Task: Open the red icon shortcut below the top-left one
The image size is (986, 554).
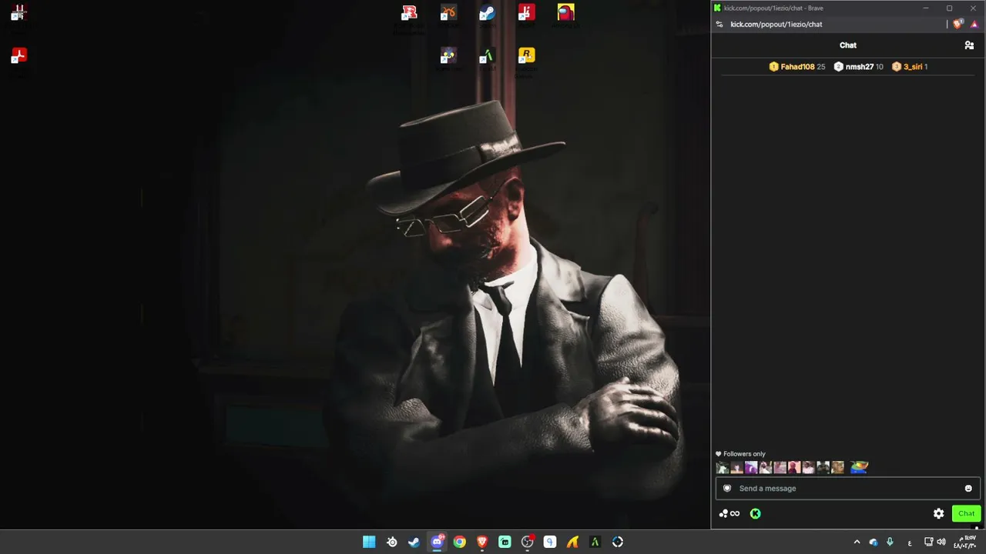Action: (x=19, y=56)
